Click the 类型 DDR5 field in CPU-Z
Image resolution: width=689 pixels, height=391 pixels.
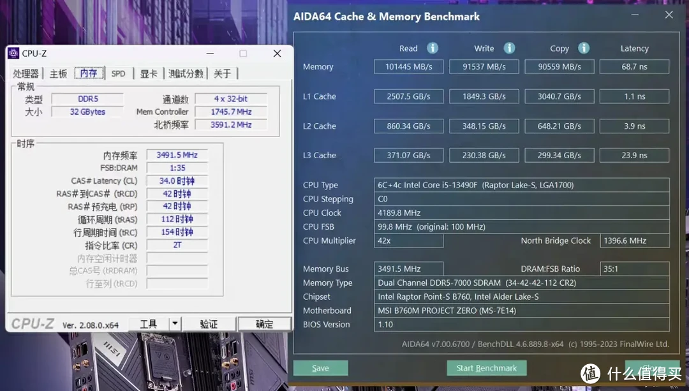tap(87, 99)
